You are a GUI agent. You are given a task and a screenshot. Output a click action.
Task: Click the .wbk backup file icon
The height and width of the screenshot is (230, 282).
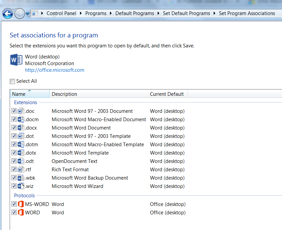tap(21, 178)
